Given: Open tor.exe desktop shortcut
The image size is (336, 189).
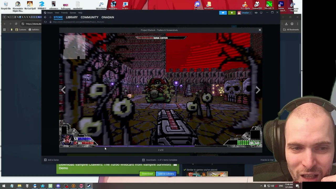Looking at the screenshot, I should (x=125, y=5).
